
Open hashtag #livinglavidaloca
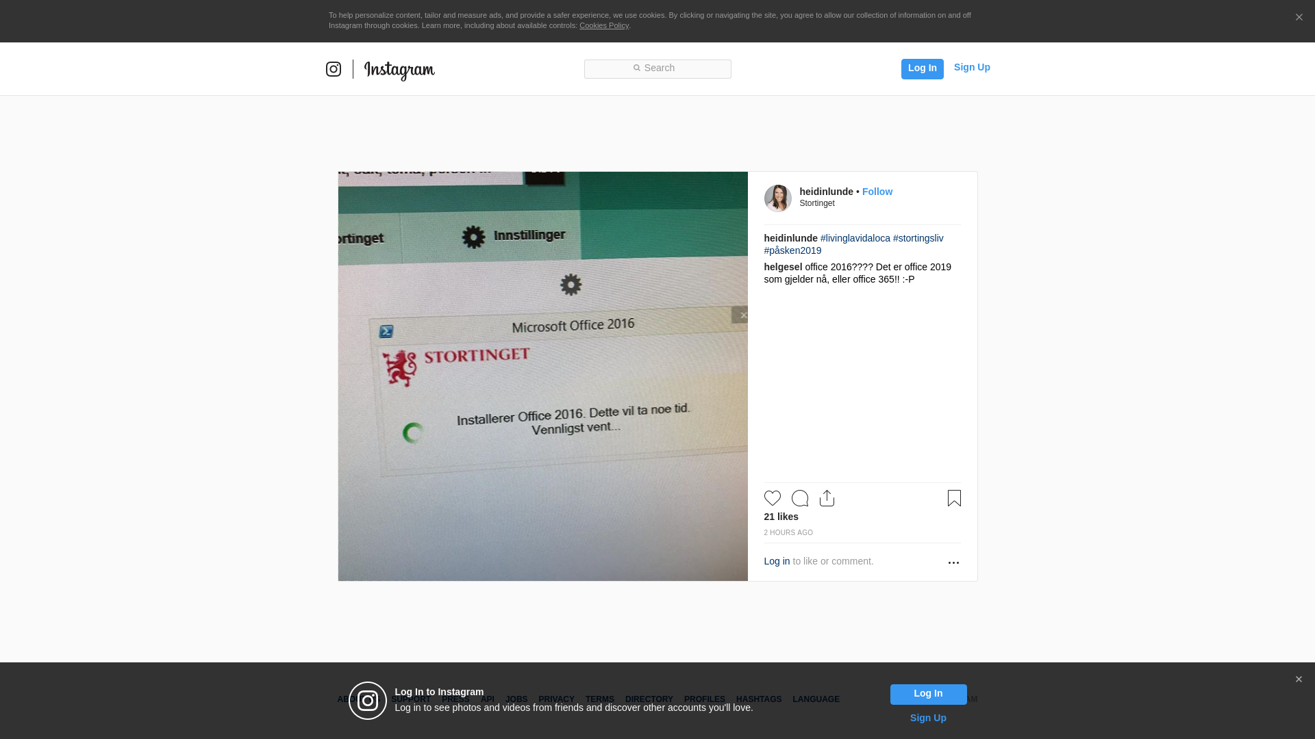pos(855,238)
